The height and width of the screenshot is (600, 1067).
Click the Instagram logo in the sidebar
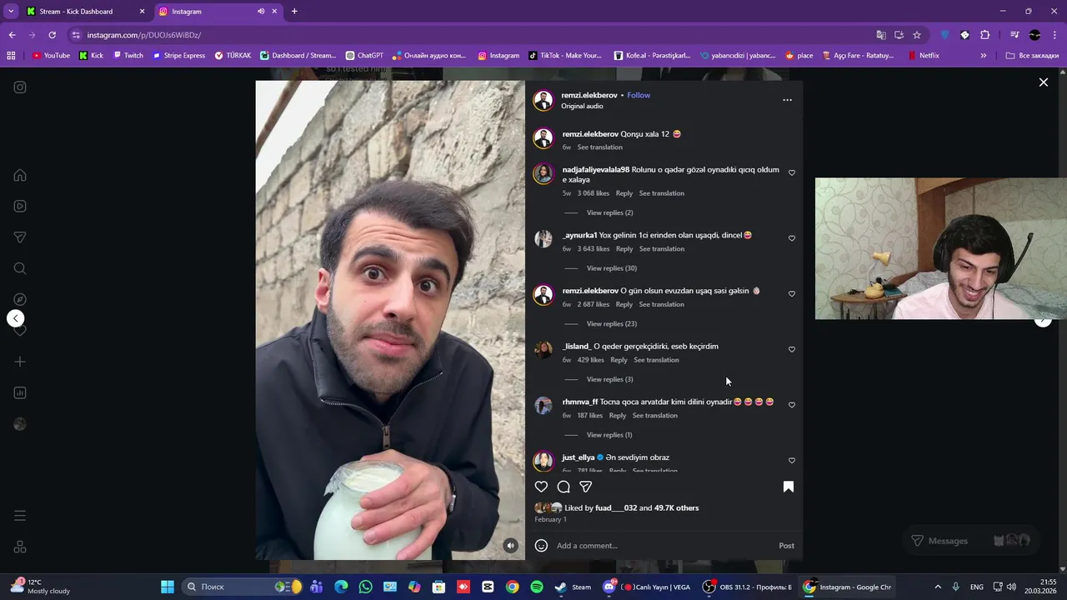(x=20, y=87)
